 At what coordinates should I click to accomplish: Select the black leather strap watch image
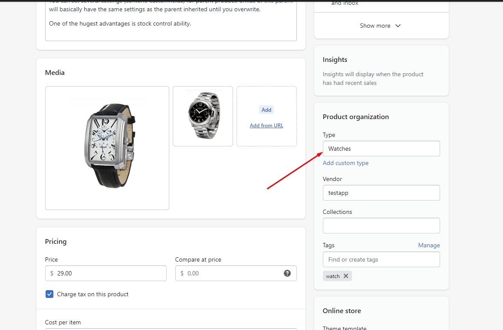point(107,148)
